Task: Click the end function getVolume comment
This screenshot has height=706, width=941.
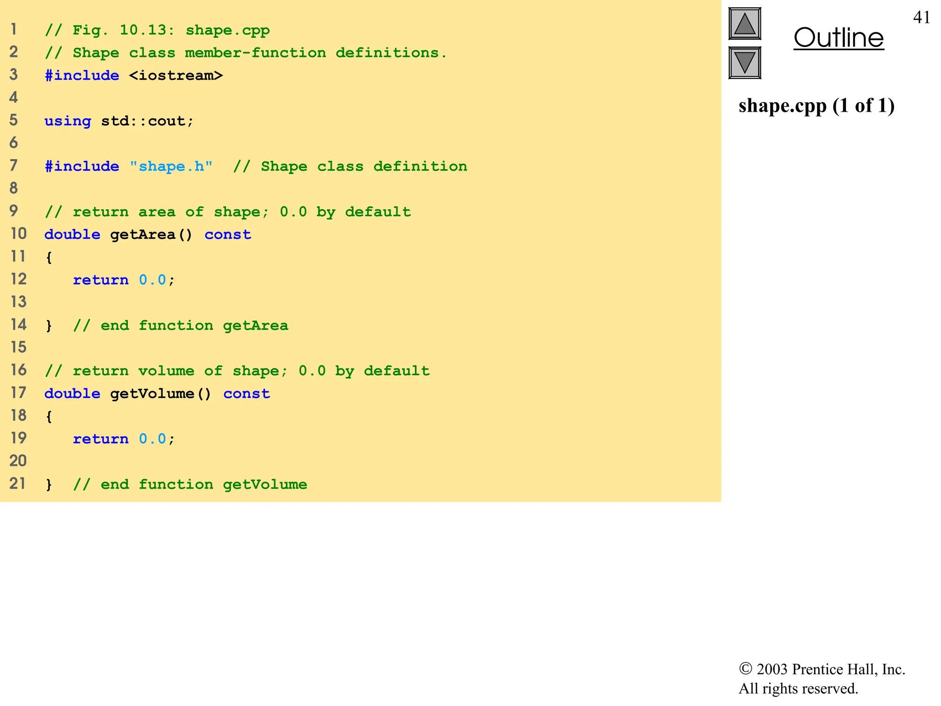Action: (x=190, y=484)
